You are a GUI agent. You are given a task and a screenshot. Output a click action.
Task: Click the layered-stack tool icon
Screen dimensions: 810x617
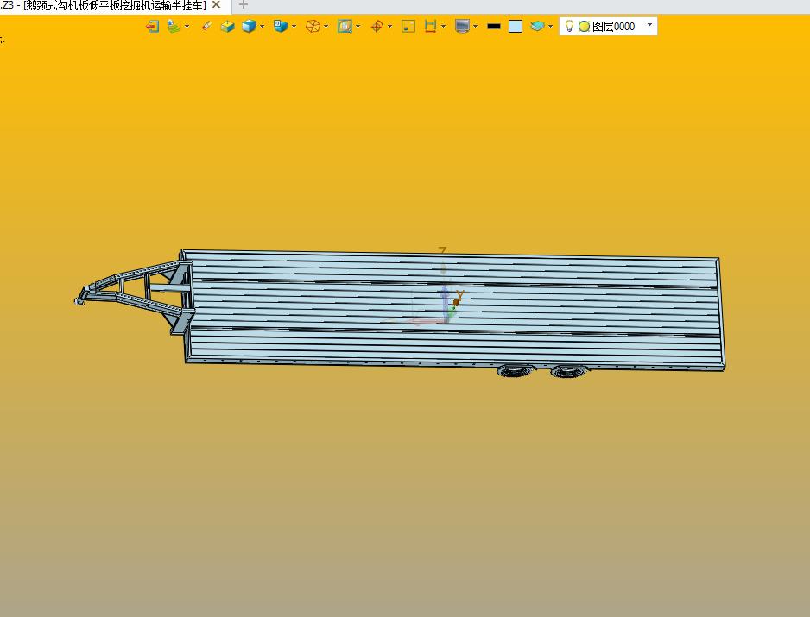[174, 26]
